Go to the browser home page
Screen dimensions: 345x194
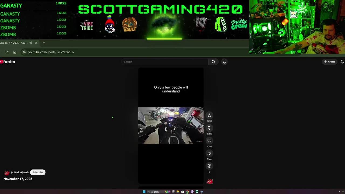pos(15,52)
